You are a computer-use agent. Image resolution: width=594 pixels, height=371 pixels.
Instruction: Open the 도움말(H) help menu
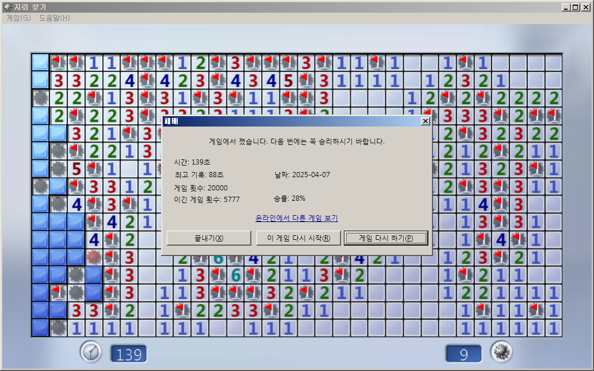[x=55, y=18]
